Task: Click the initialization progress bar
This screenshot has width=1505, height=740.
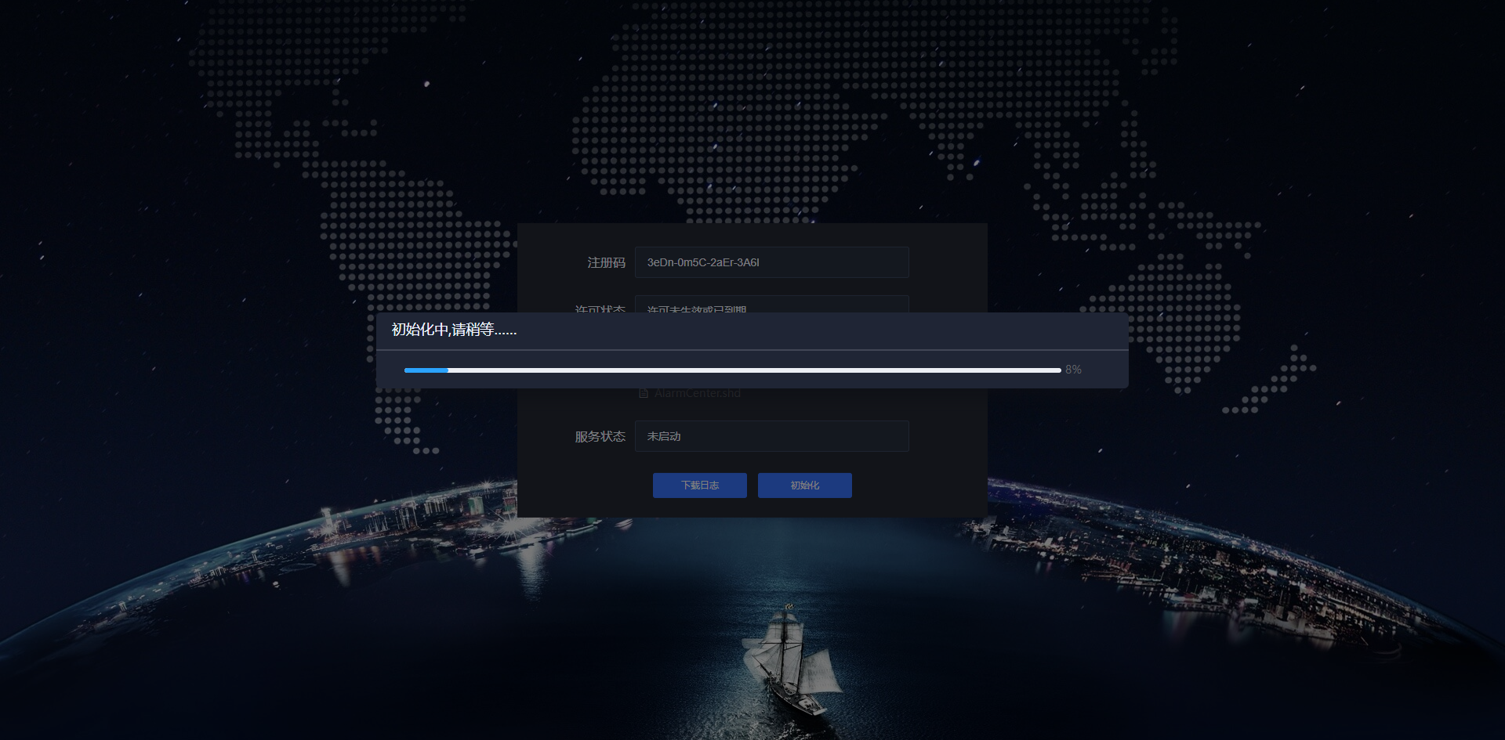Action: point(733,370)
